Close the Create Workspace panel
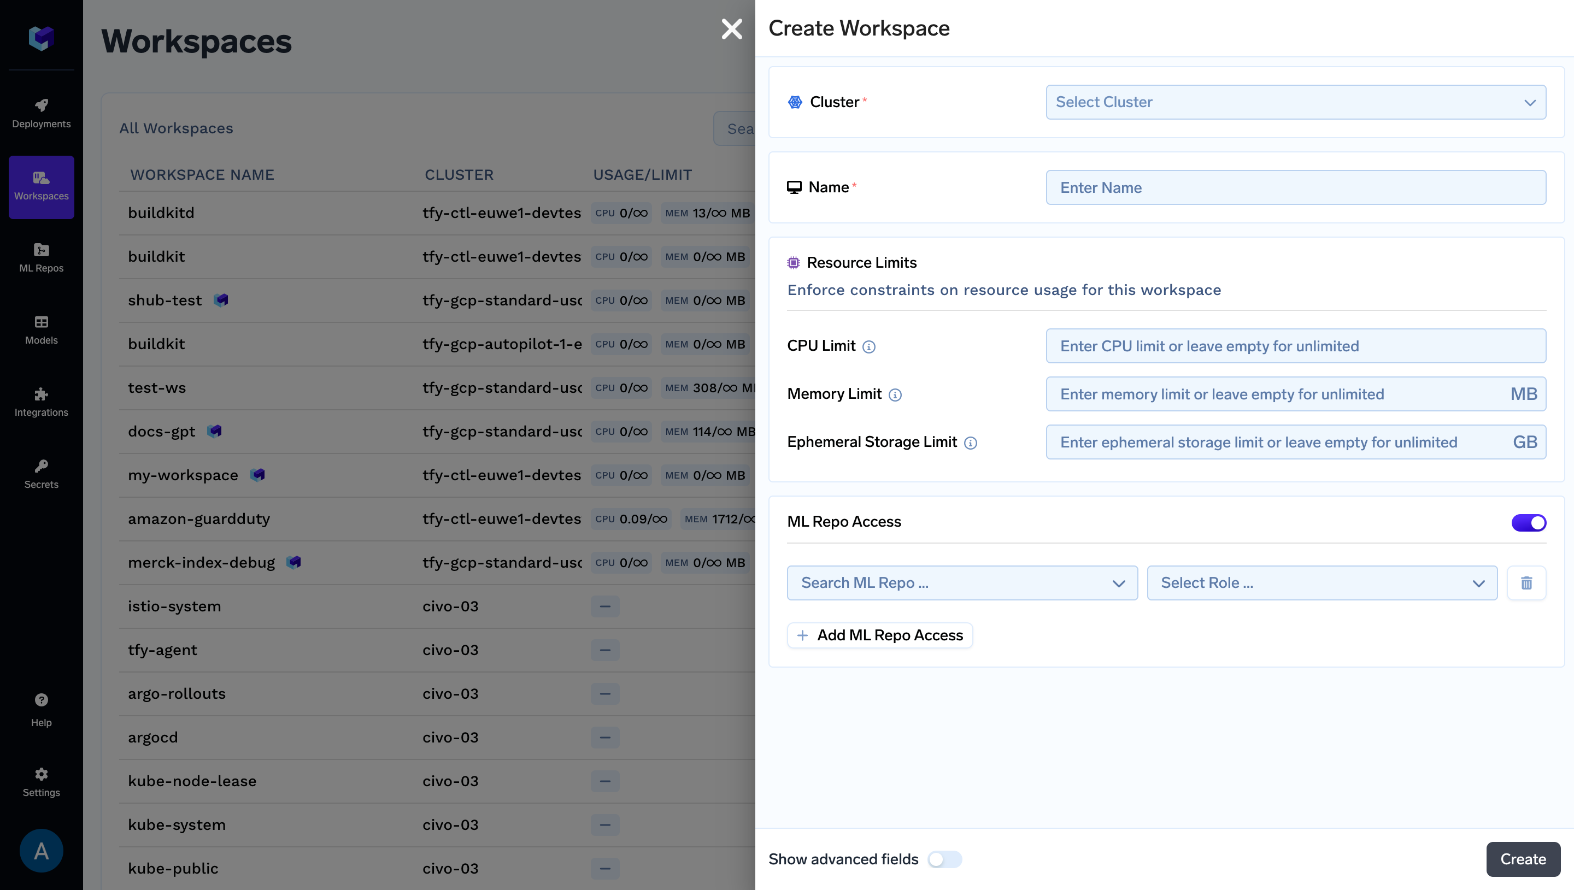The width and height of the screenshot is (1574, 890). click(x=731, y=29)
